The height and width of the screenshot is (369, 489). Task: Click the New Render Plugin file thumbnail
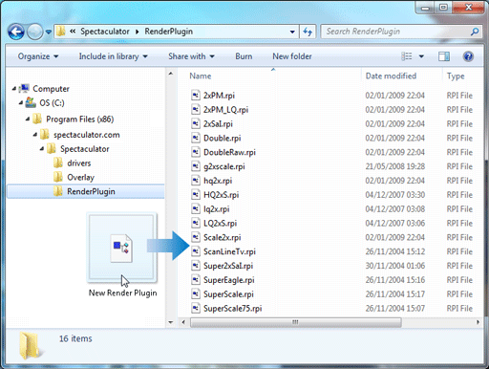(x=122, y=249)
